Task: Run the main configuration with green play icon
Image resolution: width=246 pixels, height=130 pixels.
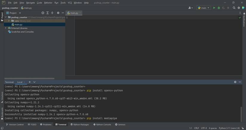Action: point(214,8)
